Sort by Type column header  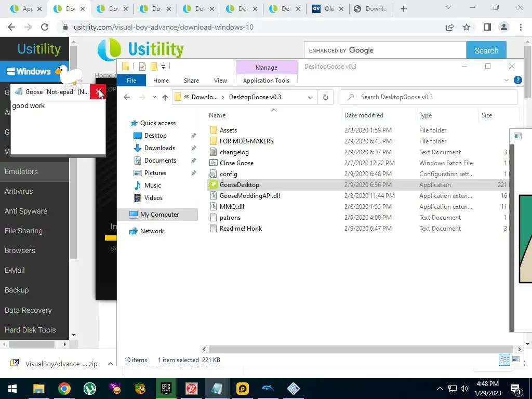point(425,115)
